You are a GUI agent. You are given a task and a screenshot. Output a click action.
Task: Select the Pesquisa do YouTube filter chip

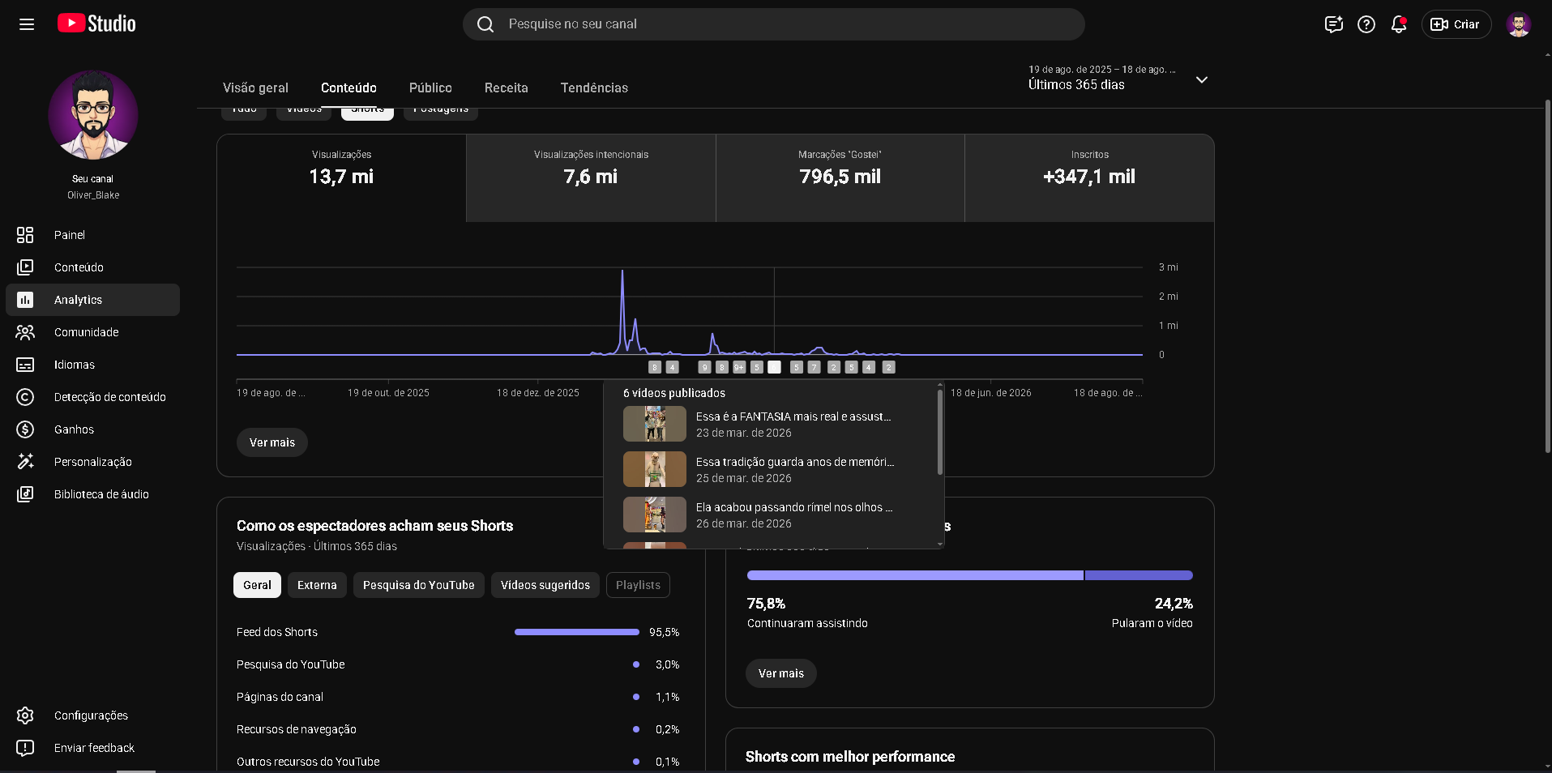(419, 585)
